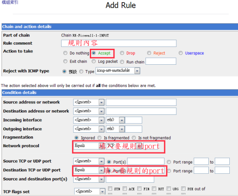Select the Userspace action
Viewport: 238px width, 196px height.
181,53
